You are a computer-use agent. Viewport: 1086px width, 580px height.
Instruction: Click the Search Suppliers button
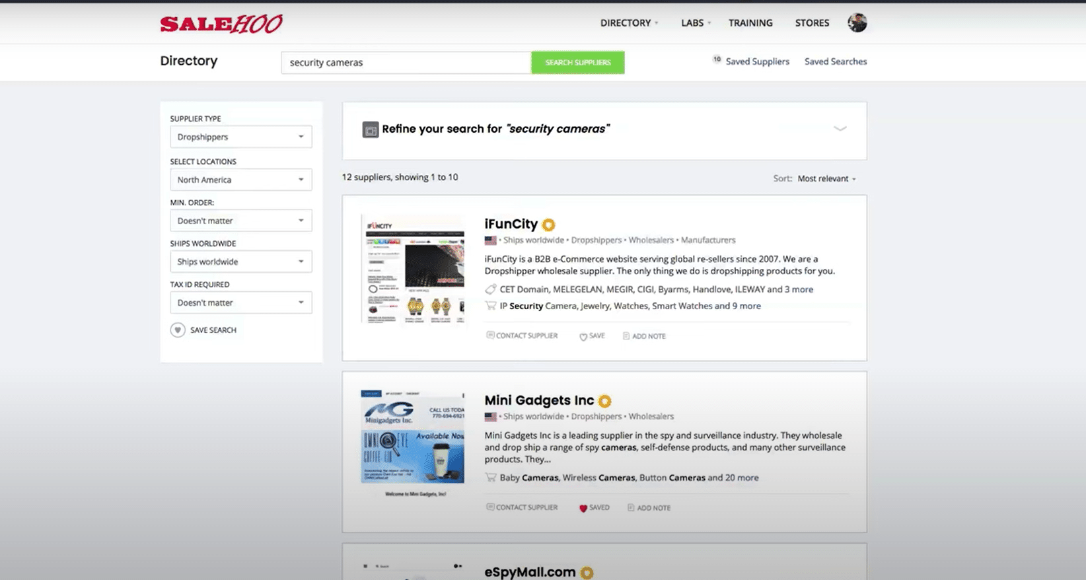[578, 63]
